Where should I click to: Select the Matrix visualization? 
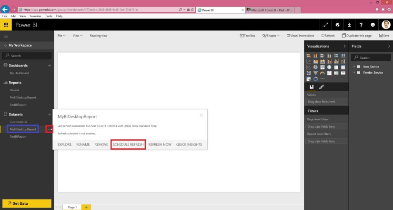[x=343, y=67]
